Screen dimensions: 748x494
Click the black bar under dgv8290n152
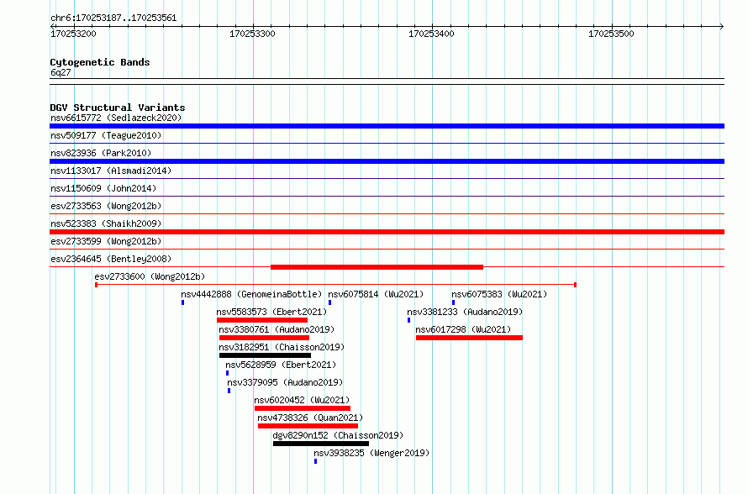(321, 444)
